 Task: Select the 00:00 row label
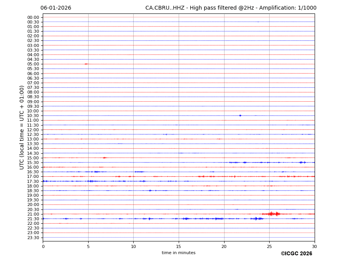click(x=33, y=17)
